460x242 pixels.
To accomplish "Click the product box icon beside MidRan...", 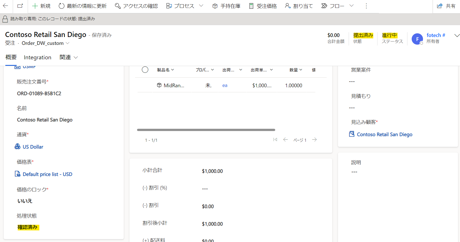I will click(159, 85).
